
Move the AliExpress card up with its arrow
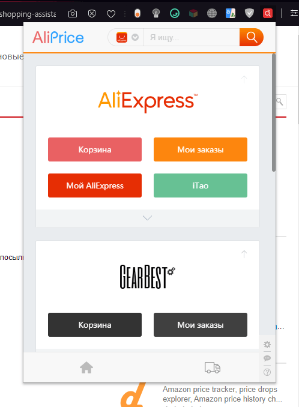[244, 79]
